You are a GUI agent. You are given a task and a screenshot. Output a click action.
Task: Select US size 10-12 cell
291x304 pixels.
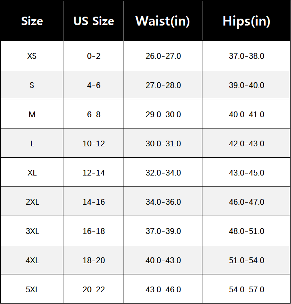[x=93, y=143]
